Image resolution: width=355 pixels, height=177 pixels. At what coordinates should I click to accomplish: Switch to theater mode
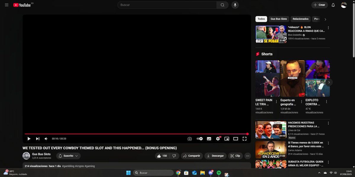(x=236, y=139)
